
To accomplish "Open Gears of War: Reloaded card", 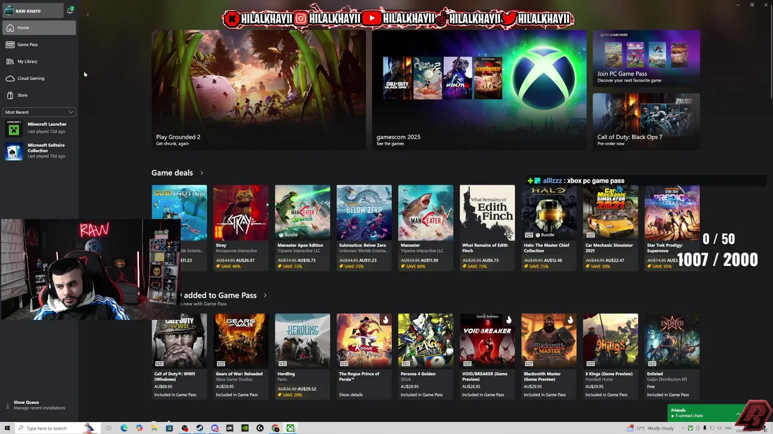I will point(241,356).
